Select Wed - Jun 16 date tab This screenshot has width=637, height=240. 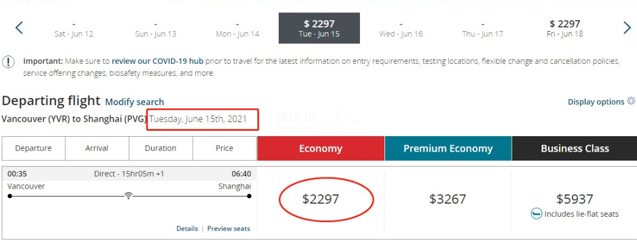[x=401, y=29]
